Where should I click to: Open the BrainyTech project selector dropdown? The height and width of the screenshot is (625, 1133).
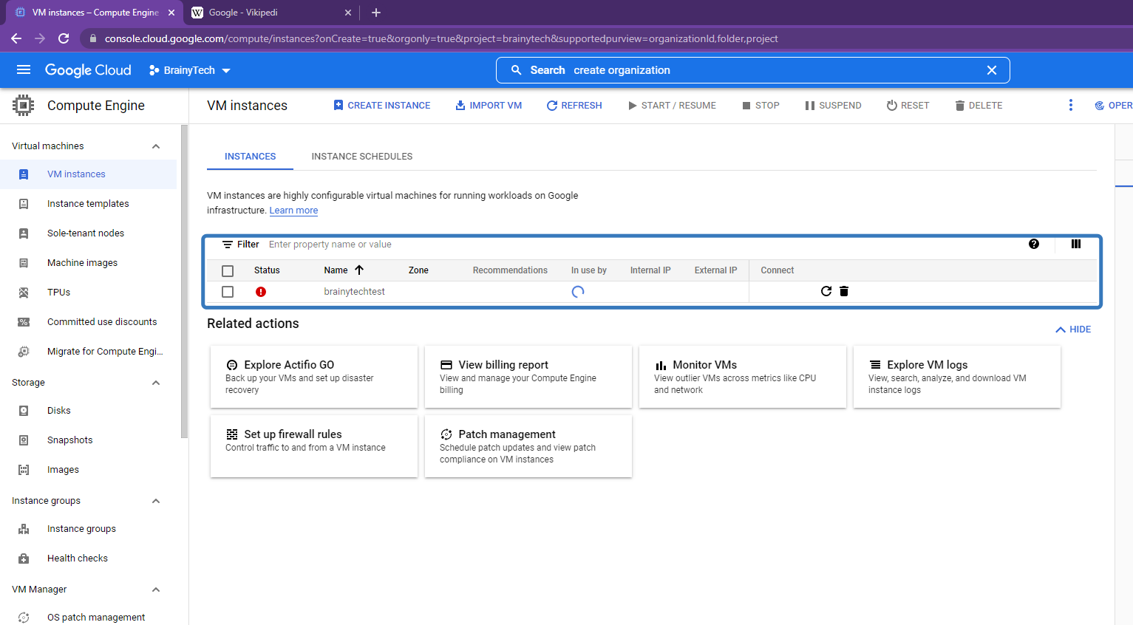click(x=190, y=70)
